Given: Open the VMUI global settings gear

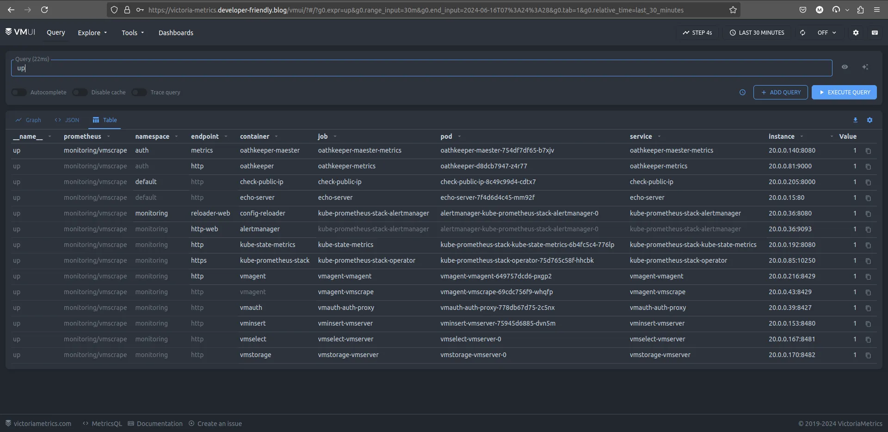Looking at the screenshot, I should [856, 33].
